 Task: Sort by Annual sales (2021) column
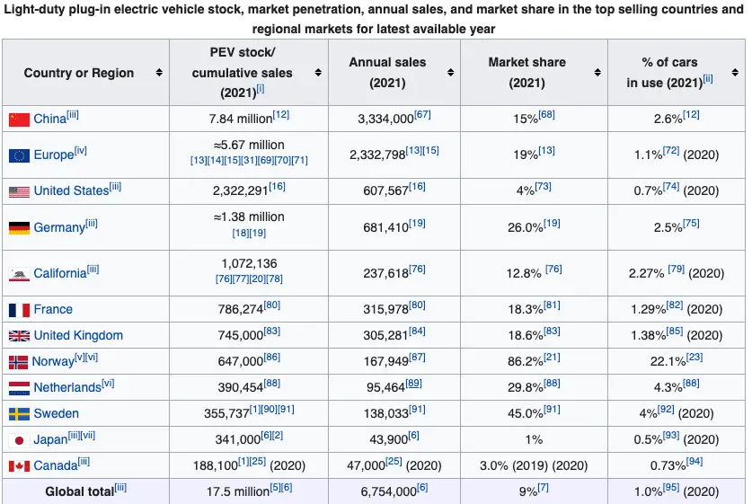(449, 73)
